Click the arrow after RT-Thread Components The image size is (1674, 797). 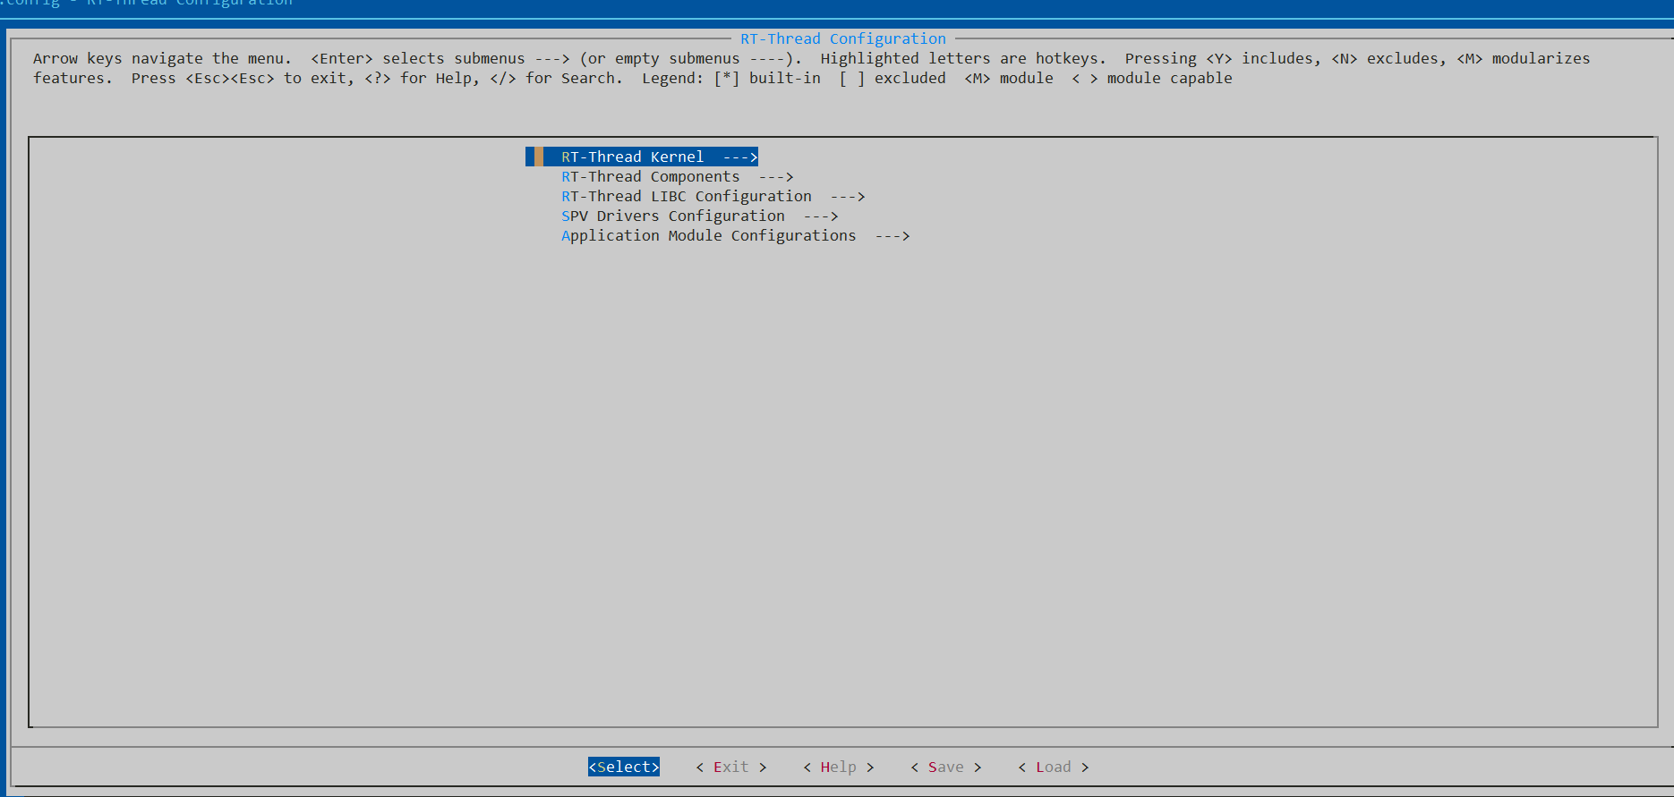click(x=776, y=177)
